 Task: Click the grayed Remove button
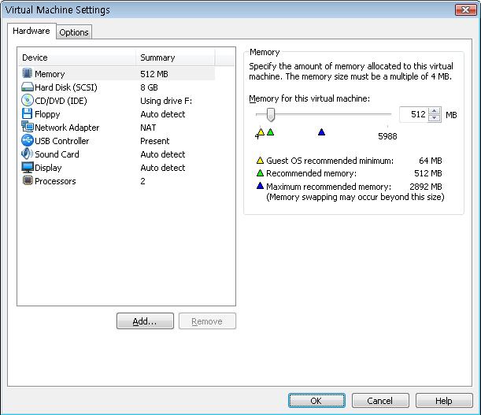coord(207,321)
